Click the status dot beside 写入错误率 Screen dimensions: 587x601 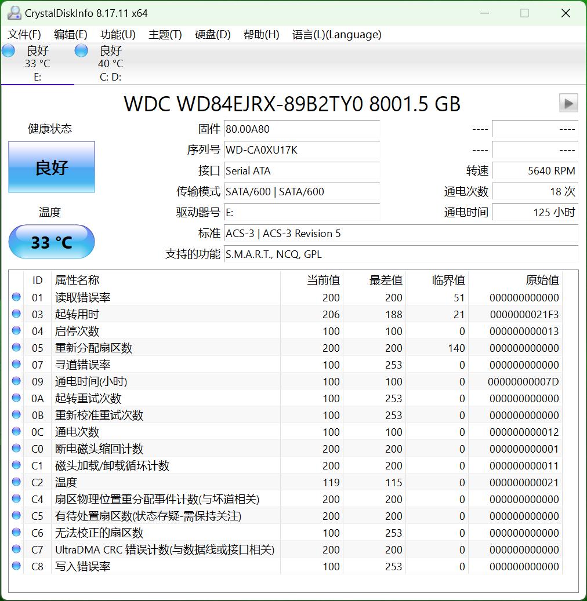coord(16,566)
